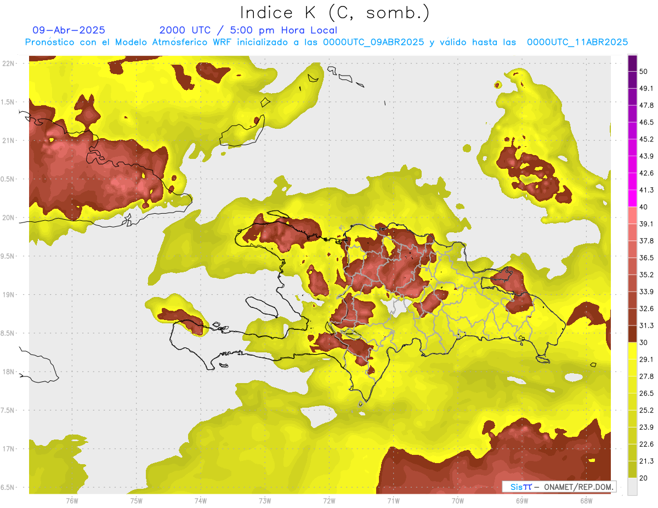Image resolution: width=658 pixels, height=508 pixels.
Task: Click the "71W" longitude label
Action: (x=393, y=500)
